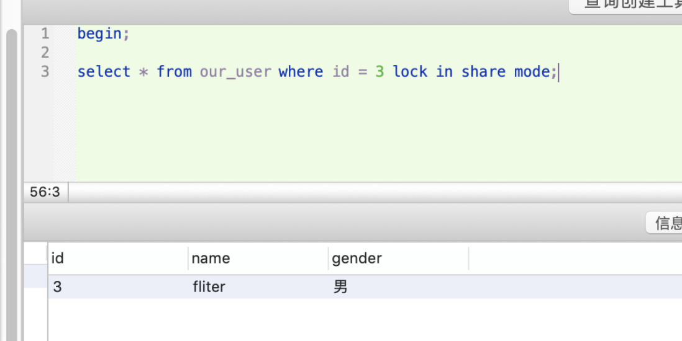Image resolution: width=682 pixels, height=341 pixels.
Task: Switch to the 信息 tab
Action: coord(666,223)
